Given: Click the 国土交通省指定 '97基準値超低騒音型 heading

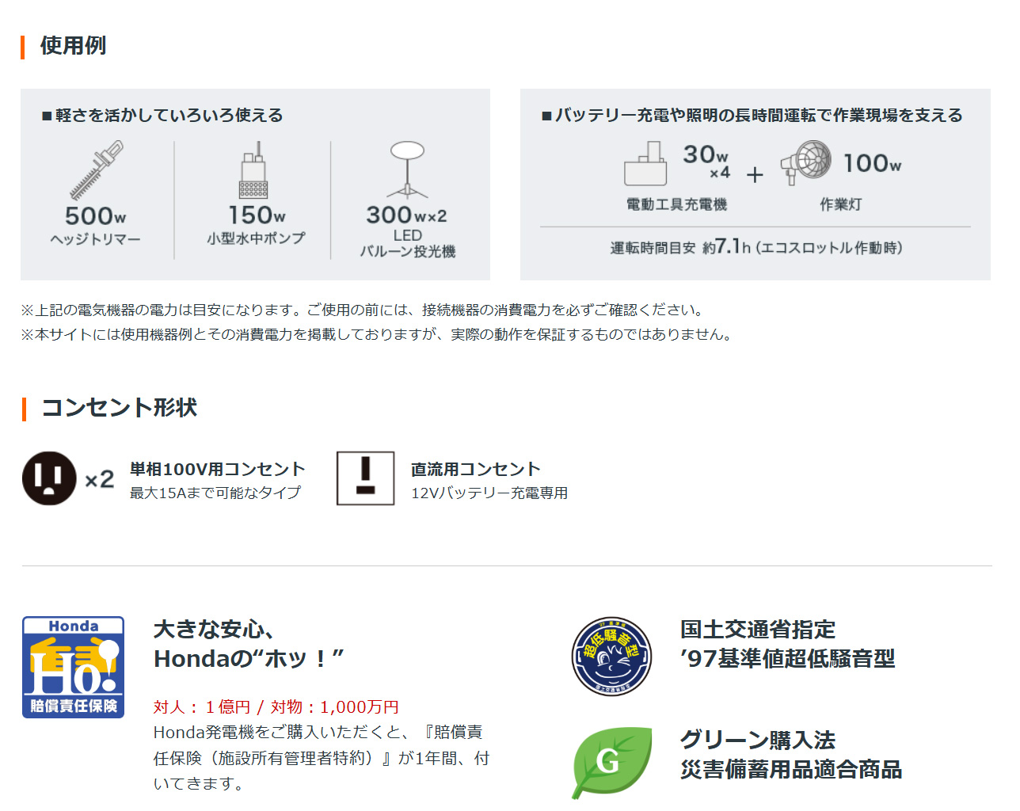Looking at the screenshot, I should tap(787, 644).
